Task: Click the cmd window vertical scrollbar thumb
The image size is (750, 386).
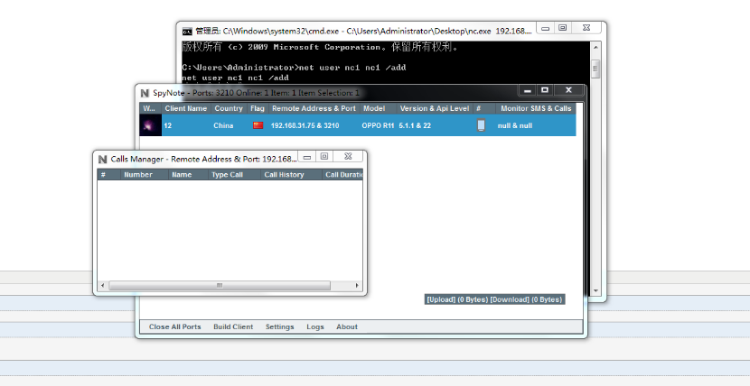Action: click(595, 69)
